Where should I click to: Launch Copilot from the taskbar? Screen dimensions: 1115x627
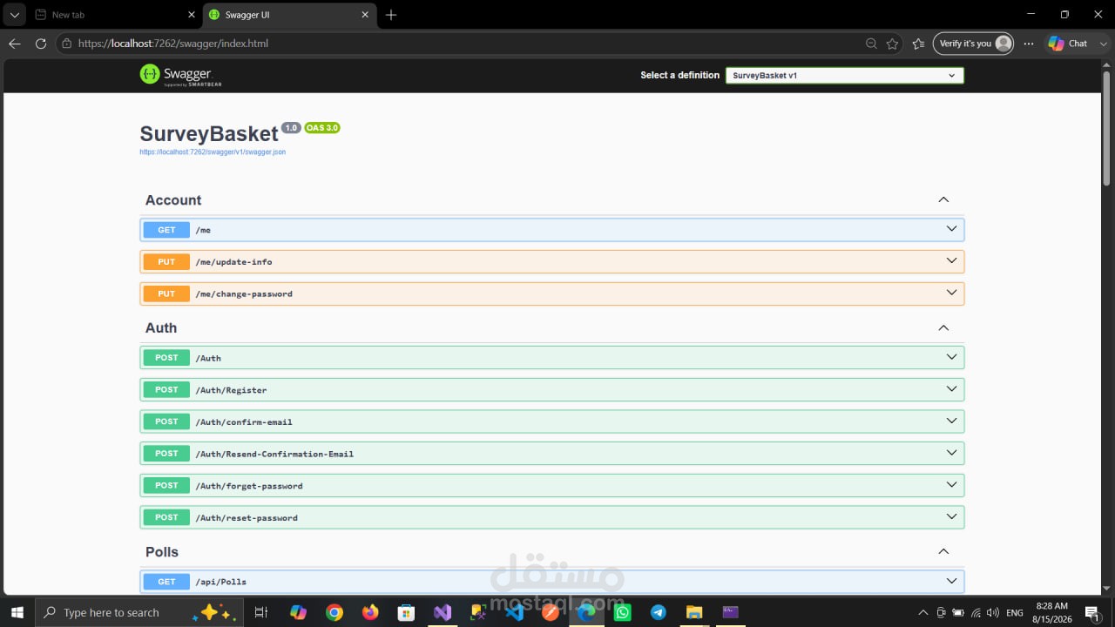[299, 612]
